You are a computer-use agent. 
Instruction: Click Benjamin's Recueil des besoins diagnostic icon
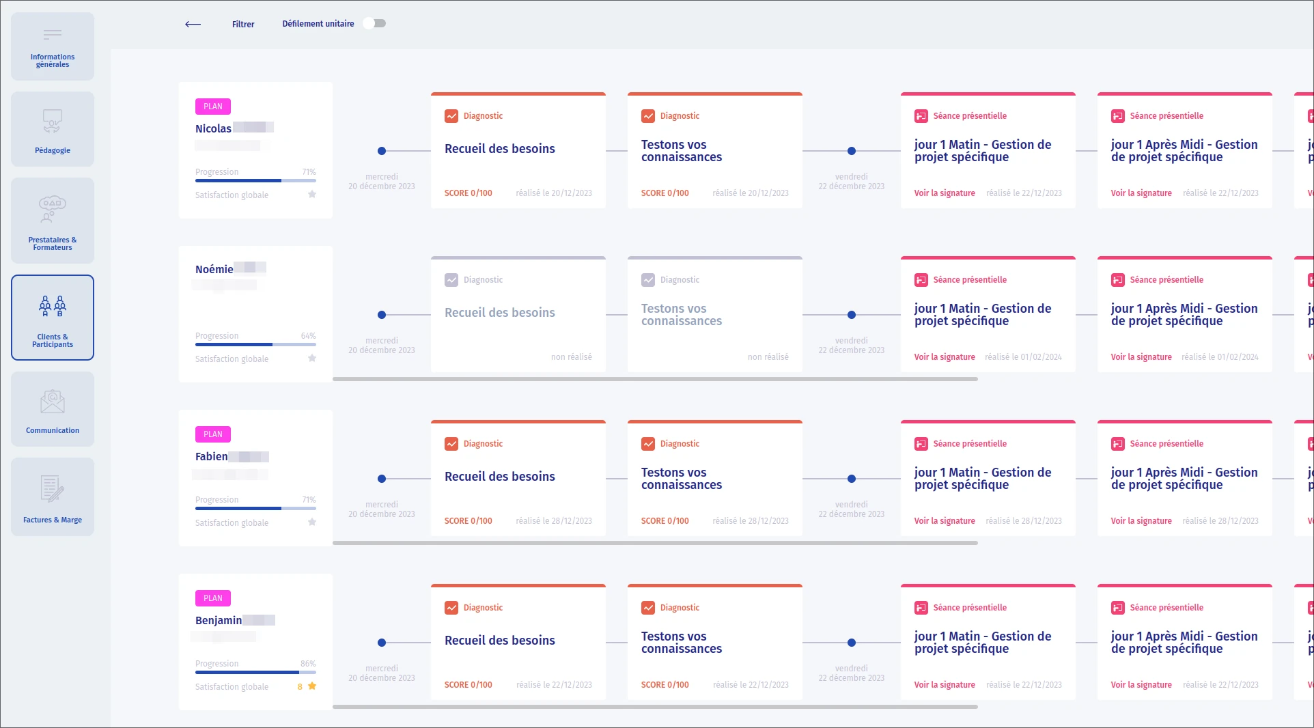[451, 608]
